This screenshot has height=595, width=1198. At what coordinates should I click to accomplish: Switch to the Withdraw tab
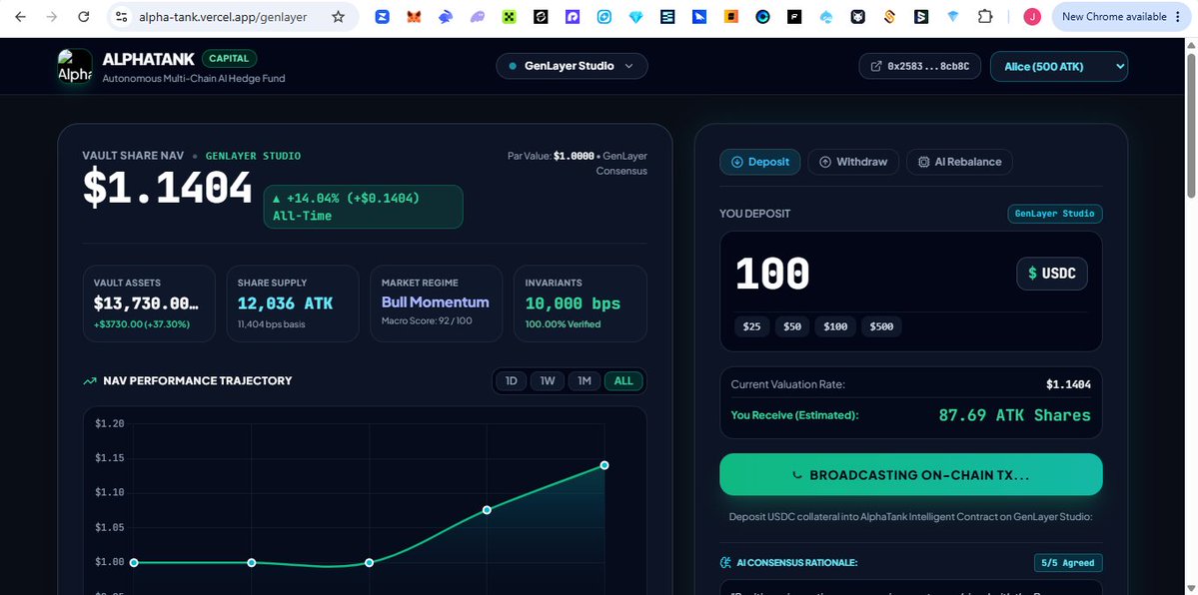[853, 162]
